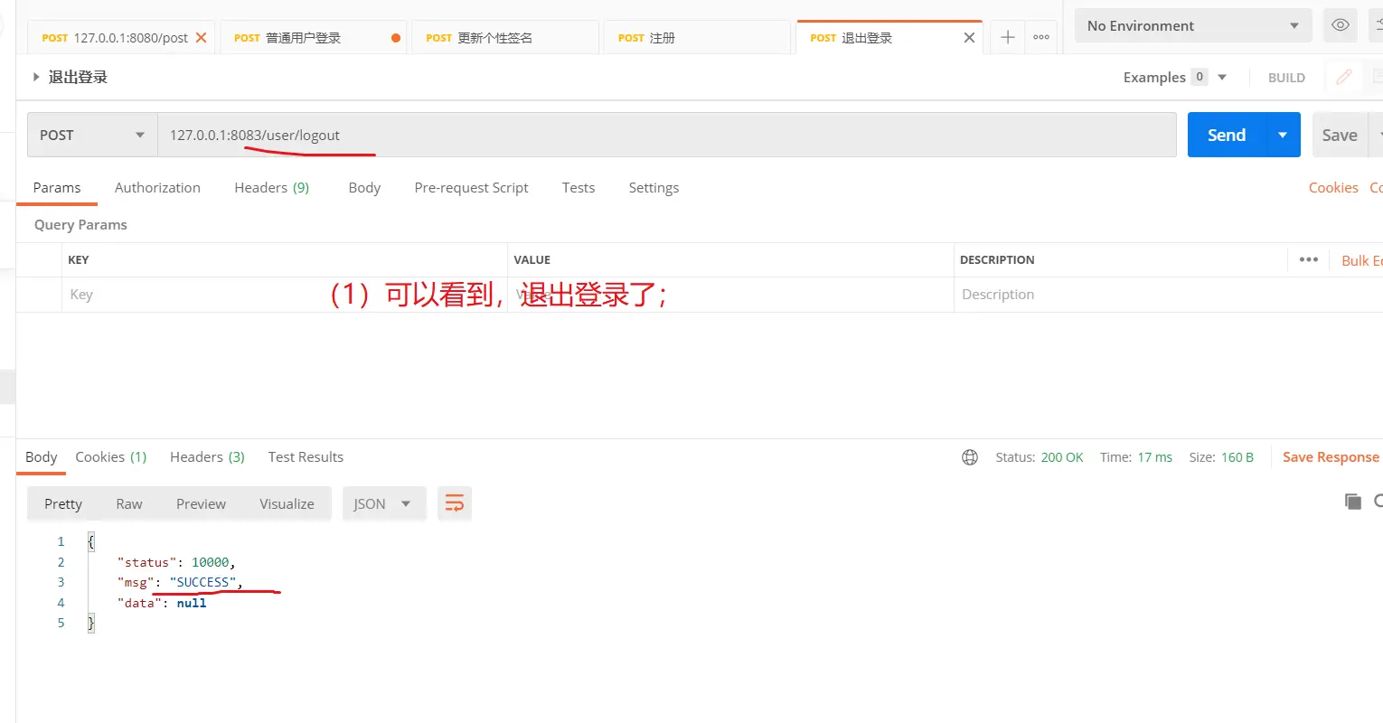Expand the 退出登录 request title triangle
Image resolution: width=1383 pixels, height=723 pixels.
[36, 77]
